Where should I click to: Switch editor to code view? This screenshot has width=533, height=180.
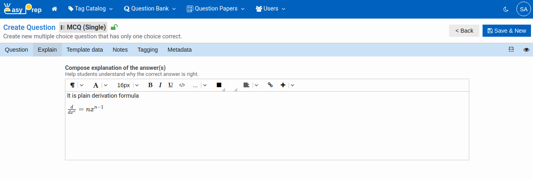182,85
